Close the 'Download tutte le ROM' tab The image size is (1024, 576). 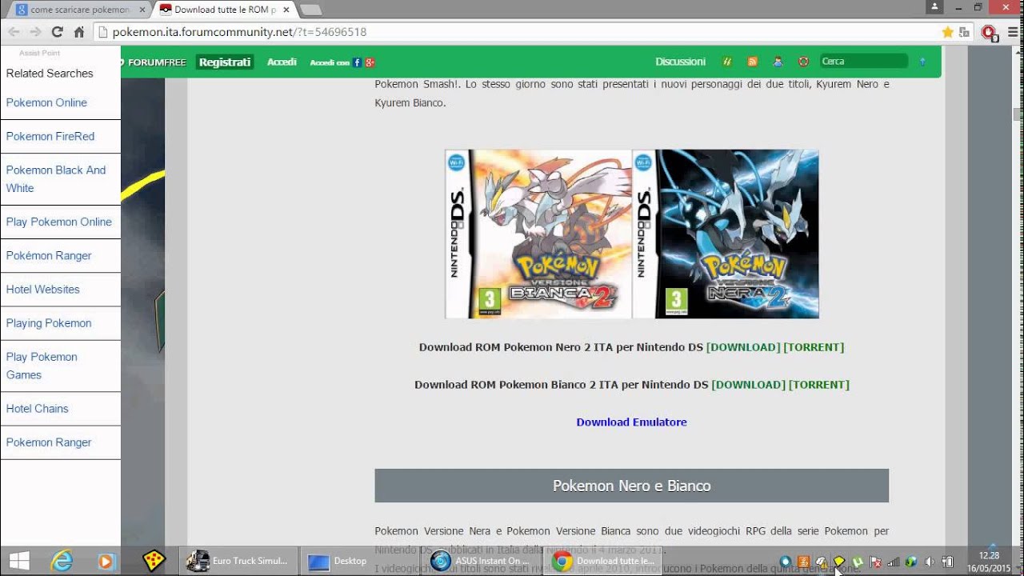tap(286, 10)
